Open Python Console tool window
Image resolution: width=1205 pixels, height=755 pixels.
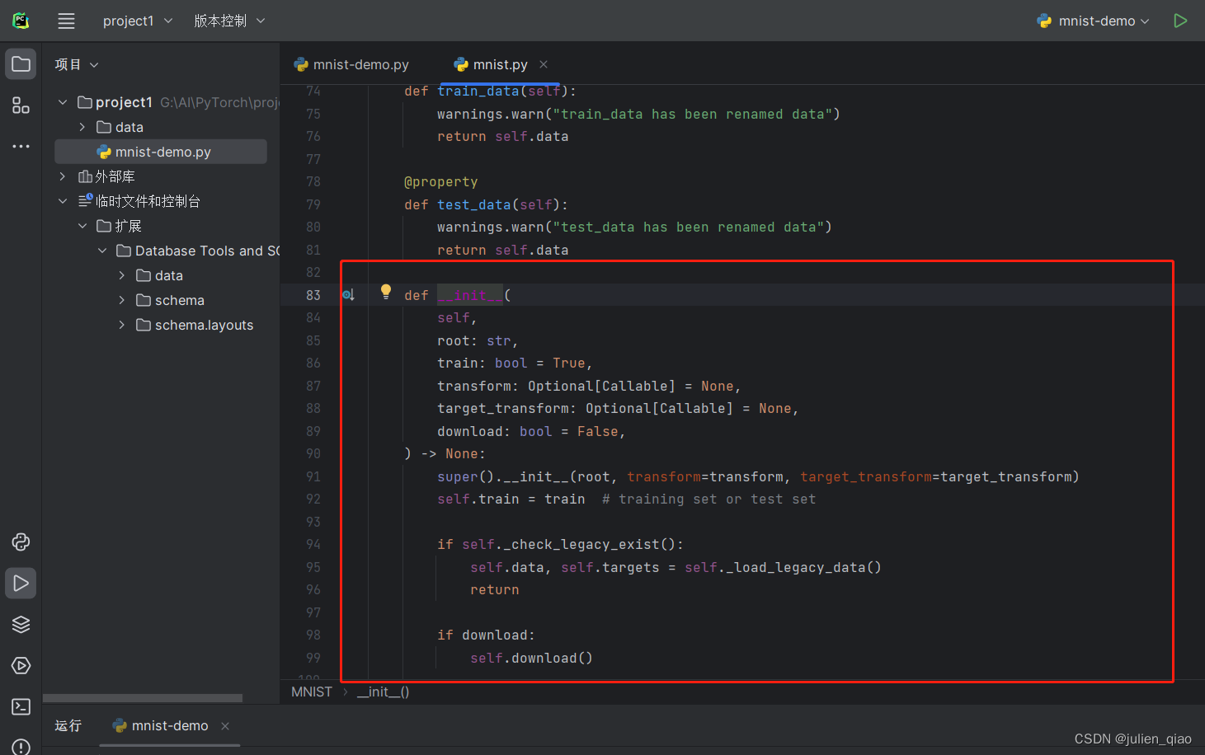coord(21,542)
